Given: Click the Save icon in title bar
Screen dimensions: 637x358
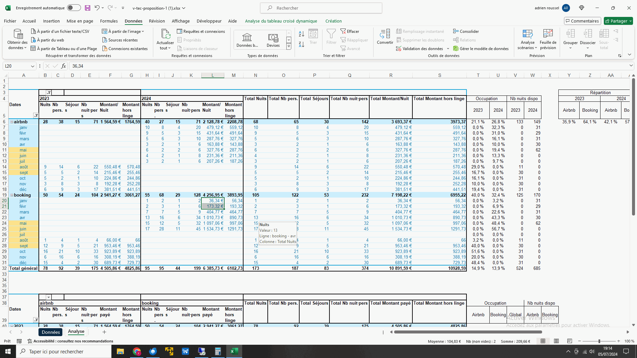Looking at the screenshot, I should coord(87,8).
